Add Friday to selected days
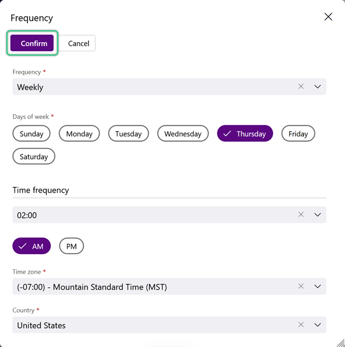 pyautogui.click(x=298, y=133)
